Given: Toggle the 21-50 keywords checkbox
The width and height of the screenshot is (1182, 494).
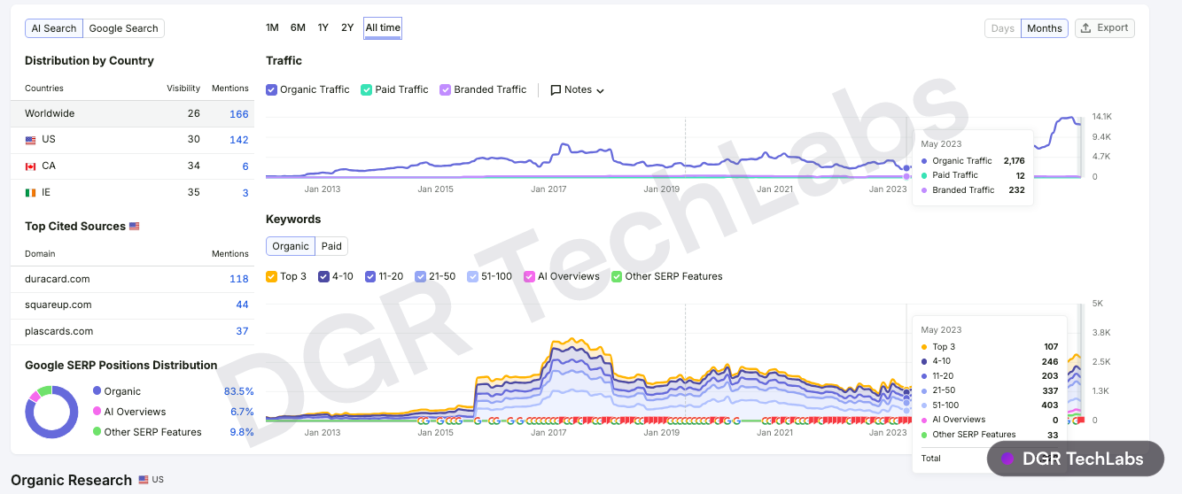Looking at the screenshot, I should (x=421, y=276).
